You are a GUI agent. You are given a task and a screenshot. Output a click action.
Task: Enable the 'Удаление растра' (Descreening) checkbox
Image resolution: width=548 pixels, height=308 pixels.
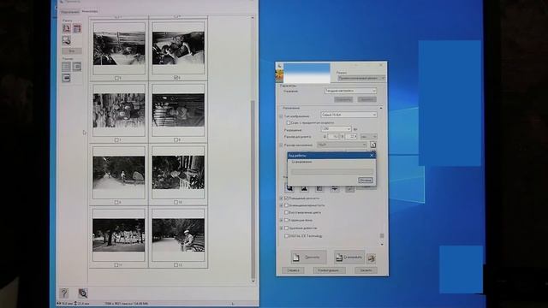pyautogui.click(x=287, y=205)
